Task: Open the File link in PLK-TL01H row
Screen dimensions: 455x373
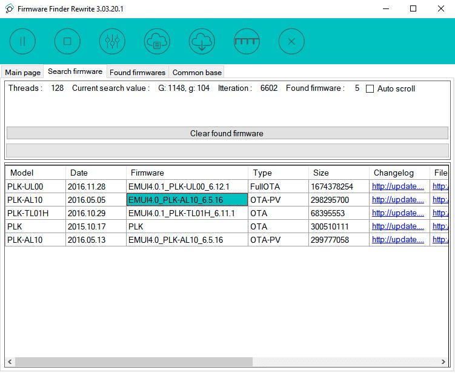Action: pyautogui.click(x=440, y=213)
